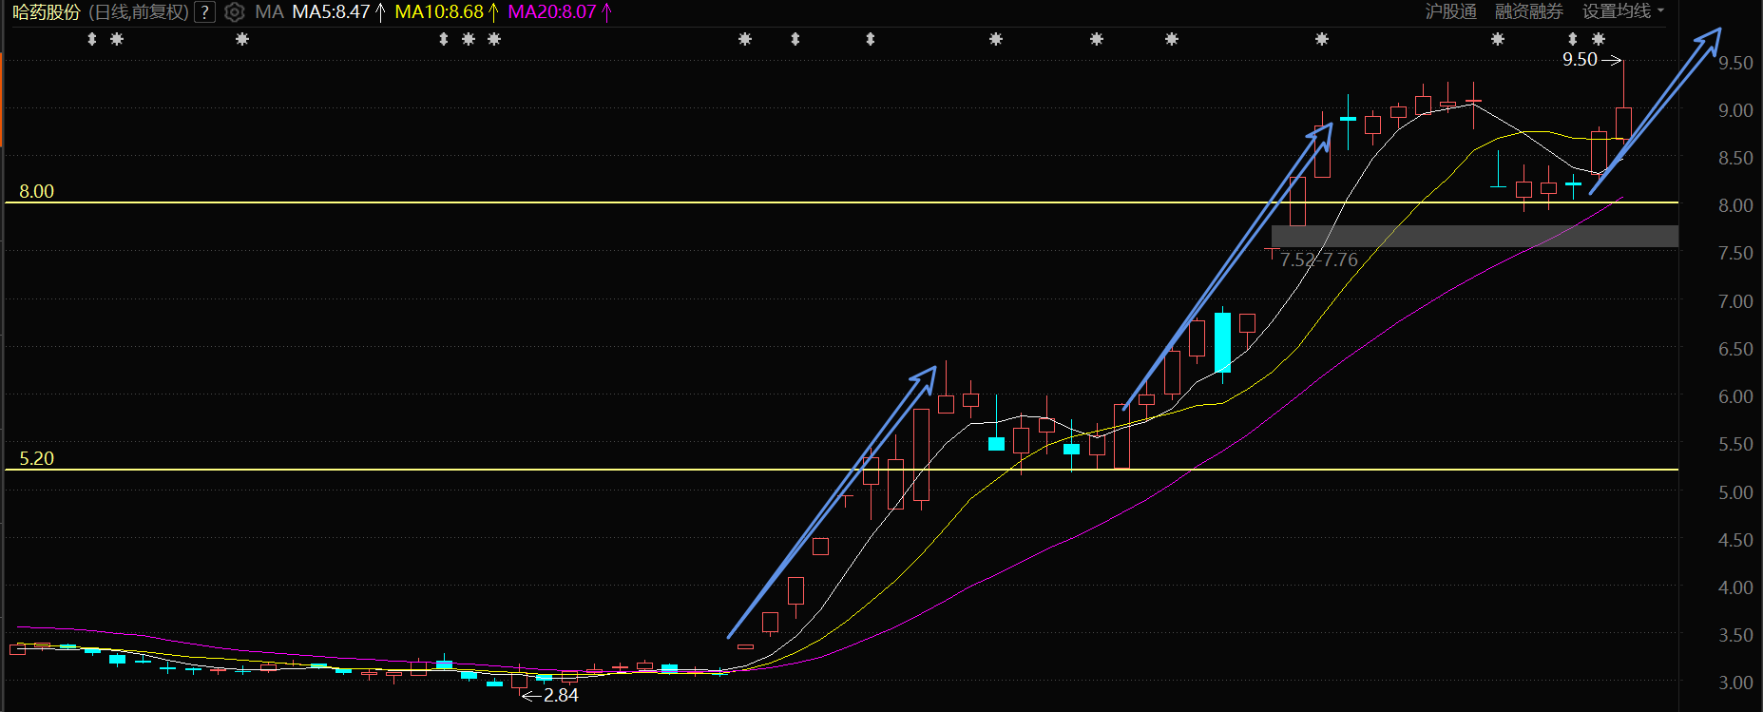Click the 7.00 price axis label
This screenshot has height=712, width=1763.
[x=1735, y=301]
